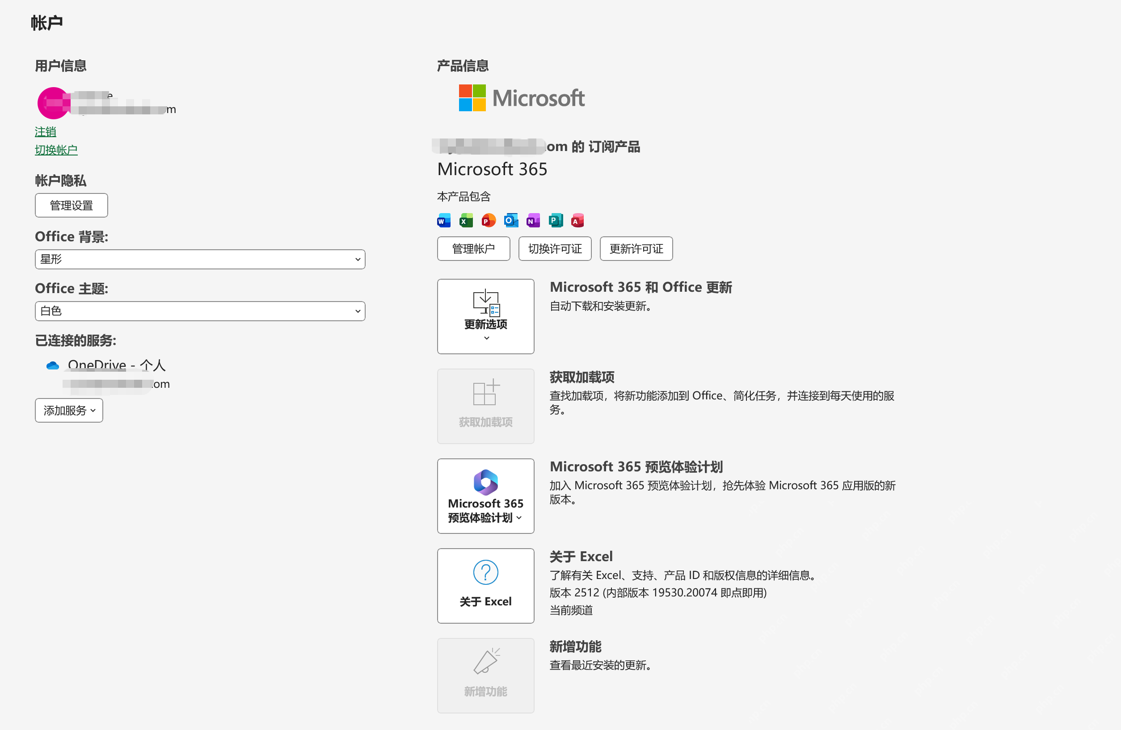Click the PowerPoint app icon

click(x=489, y=220)
